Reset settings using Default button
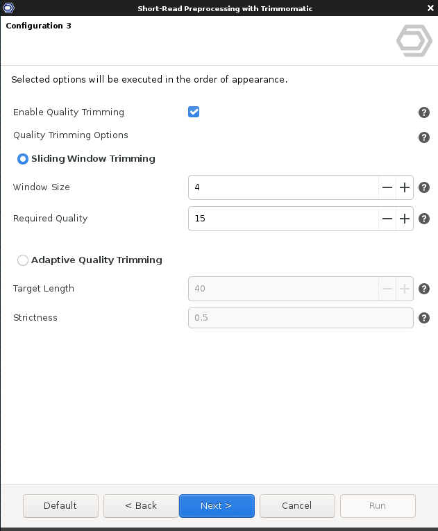Screen dimensions: 438x531 [x=60, y=506]
